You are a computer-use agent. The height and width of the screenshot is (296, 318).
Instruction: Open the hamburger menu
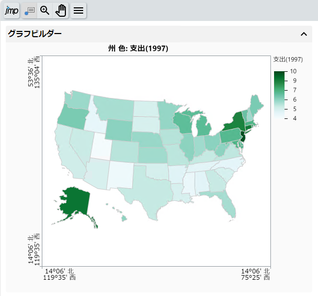(x=78, y=10)
